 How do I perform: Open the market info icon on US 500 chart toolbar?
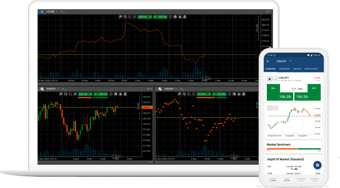pyautogui.click(x=175, y=17)
